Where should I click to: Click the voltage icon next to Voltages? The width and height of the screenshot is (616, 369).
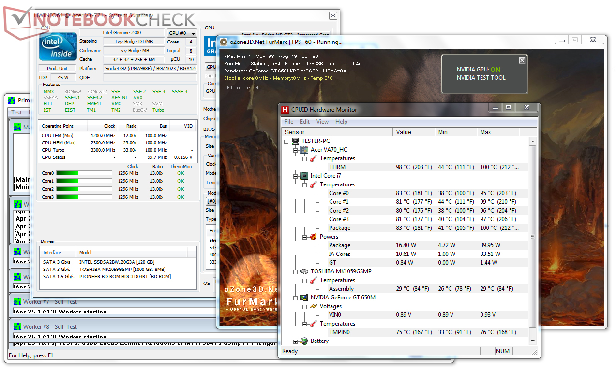pos(313,306)
